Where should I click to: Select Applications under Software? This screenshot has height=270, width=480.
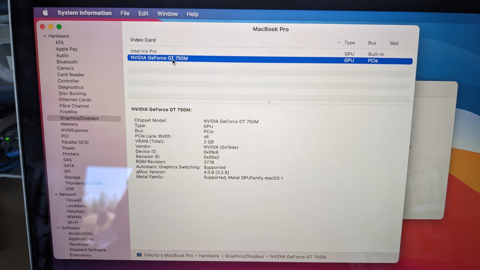click(x=81, y=239)
